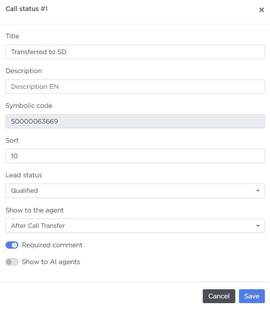This screenshot has width=270, height=309.
Task: Select the Sort input containing 10
Action: [x=135, y=156]
